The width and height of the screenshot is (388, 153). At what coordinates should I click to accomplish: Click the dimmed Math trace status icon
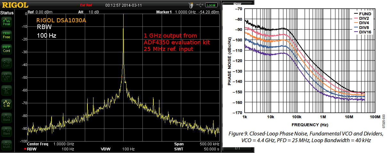click(x=6, y=145)
